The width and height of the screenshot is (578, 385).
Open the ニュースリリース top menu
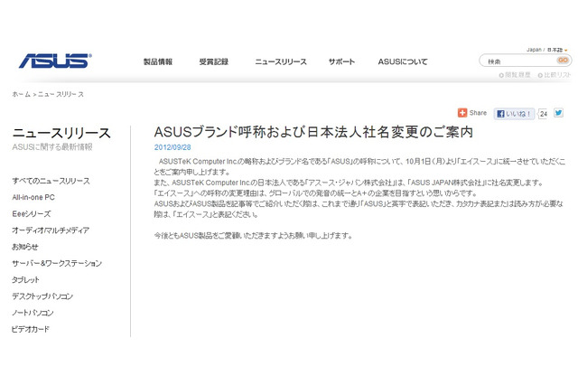point(281,61)
